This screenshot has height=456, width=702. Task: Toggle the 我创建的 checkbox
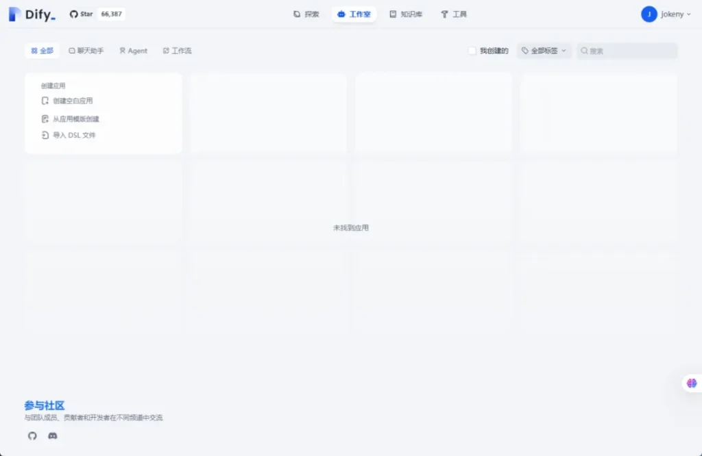(x=472, y=51)
